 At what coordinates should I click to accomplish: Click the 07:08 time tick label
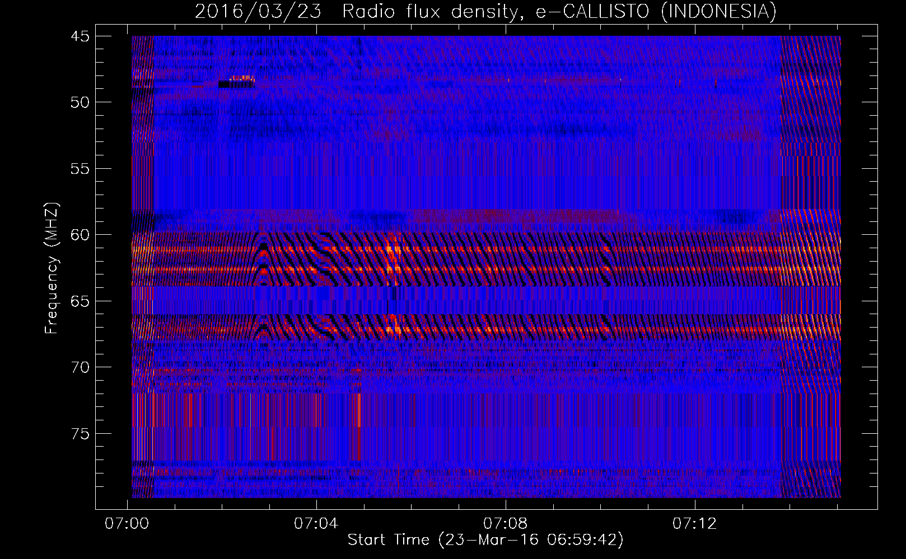point(506,524)
